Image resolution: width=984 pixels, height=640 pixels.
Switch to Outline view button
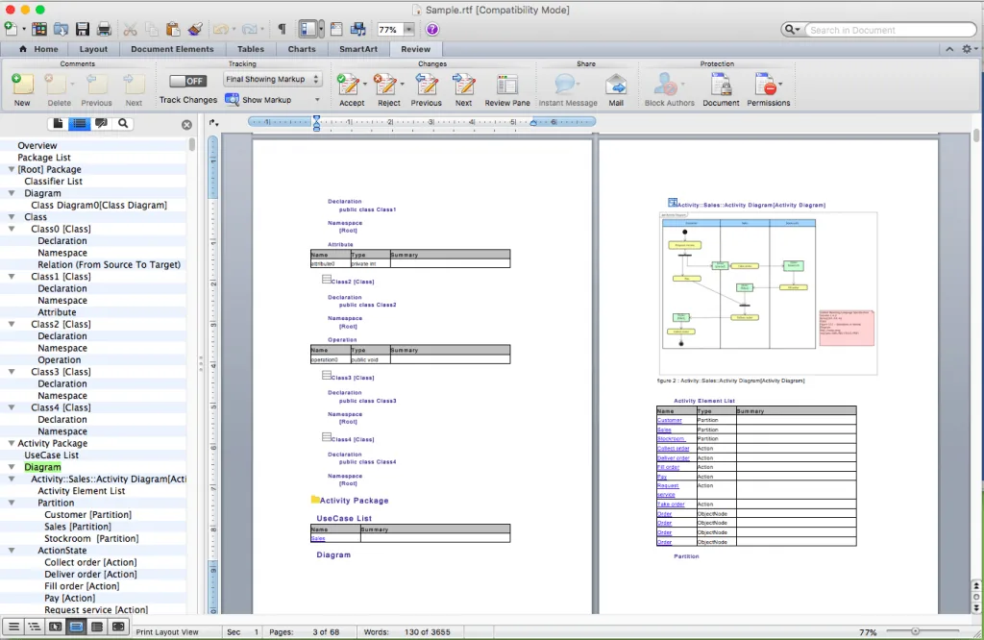pyautogui.click(x=35, y=627)
